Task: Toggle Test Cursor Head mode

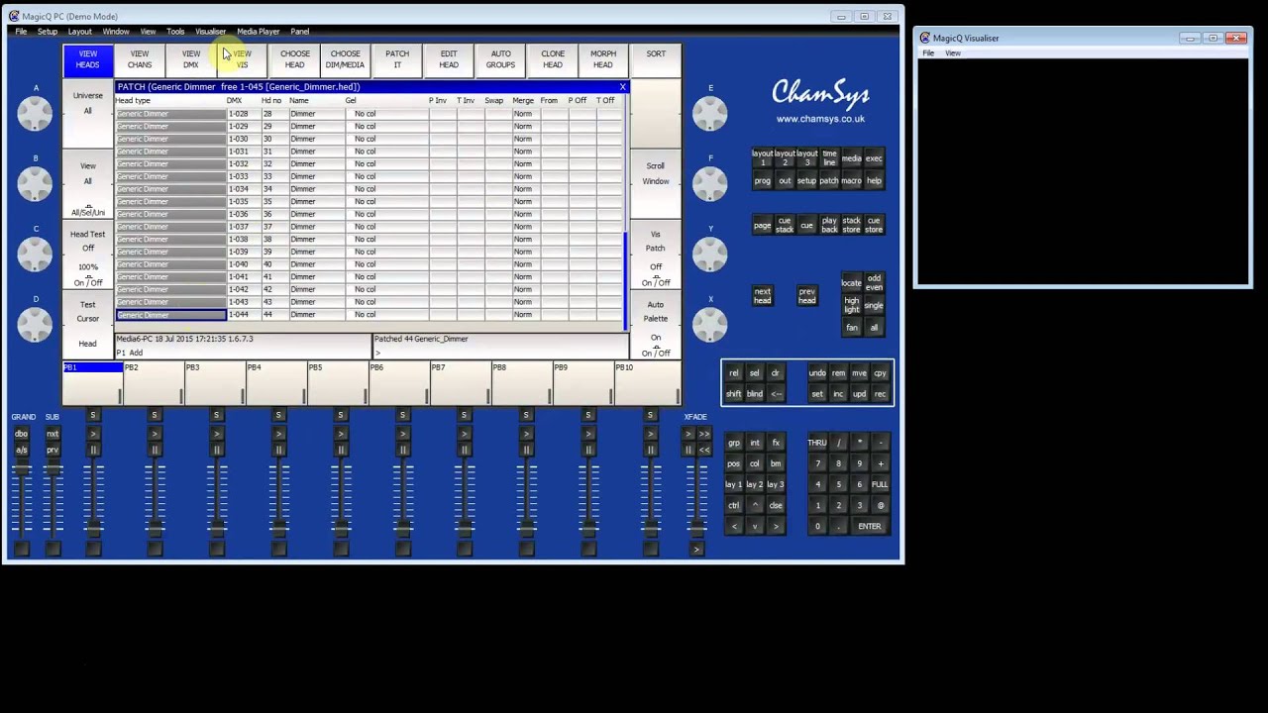Action: (x=88, y=324)
